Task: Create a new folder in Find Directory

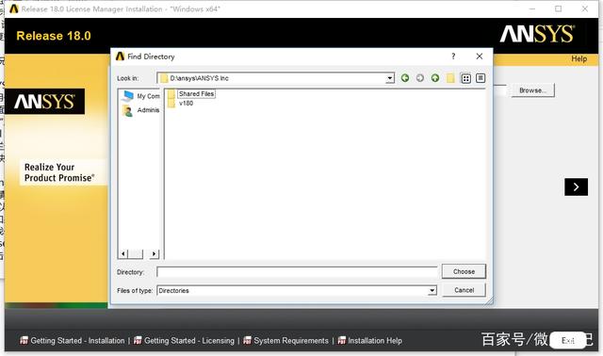Action: coord(450,78)
